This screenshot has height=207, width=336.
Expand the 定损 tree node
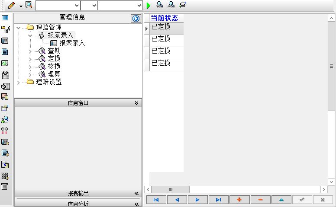pos(30,59)
